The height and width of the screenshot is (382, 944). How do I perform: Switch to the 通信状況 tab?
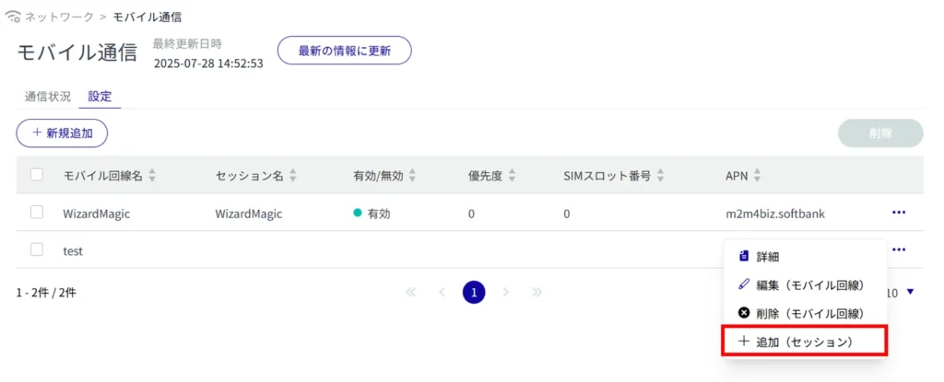(47, 97)
